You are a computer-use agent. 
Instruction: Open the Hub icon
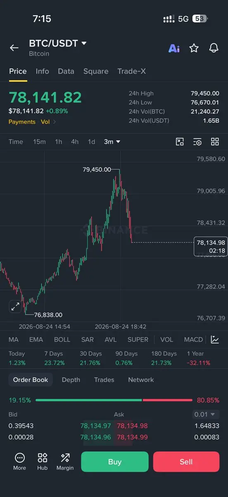click(x=42, y=461)
